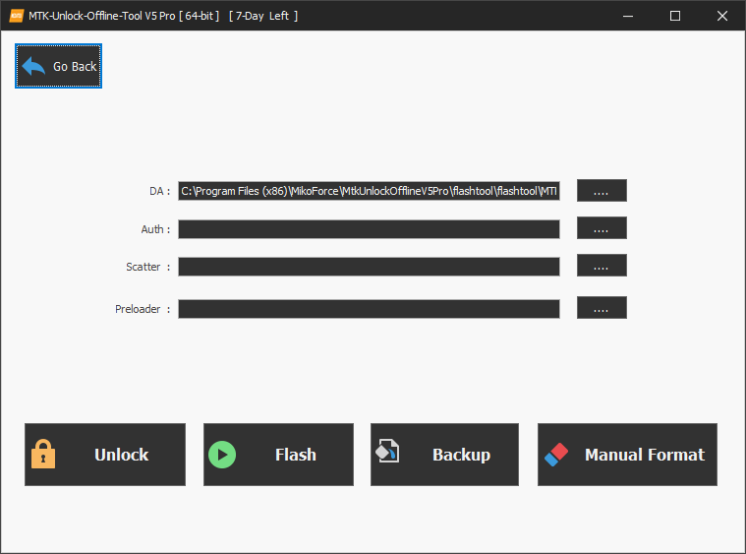This screenshot has height=554, width=746.
Task: Browse for Preloader file
Action: pos(602,308)
